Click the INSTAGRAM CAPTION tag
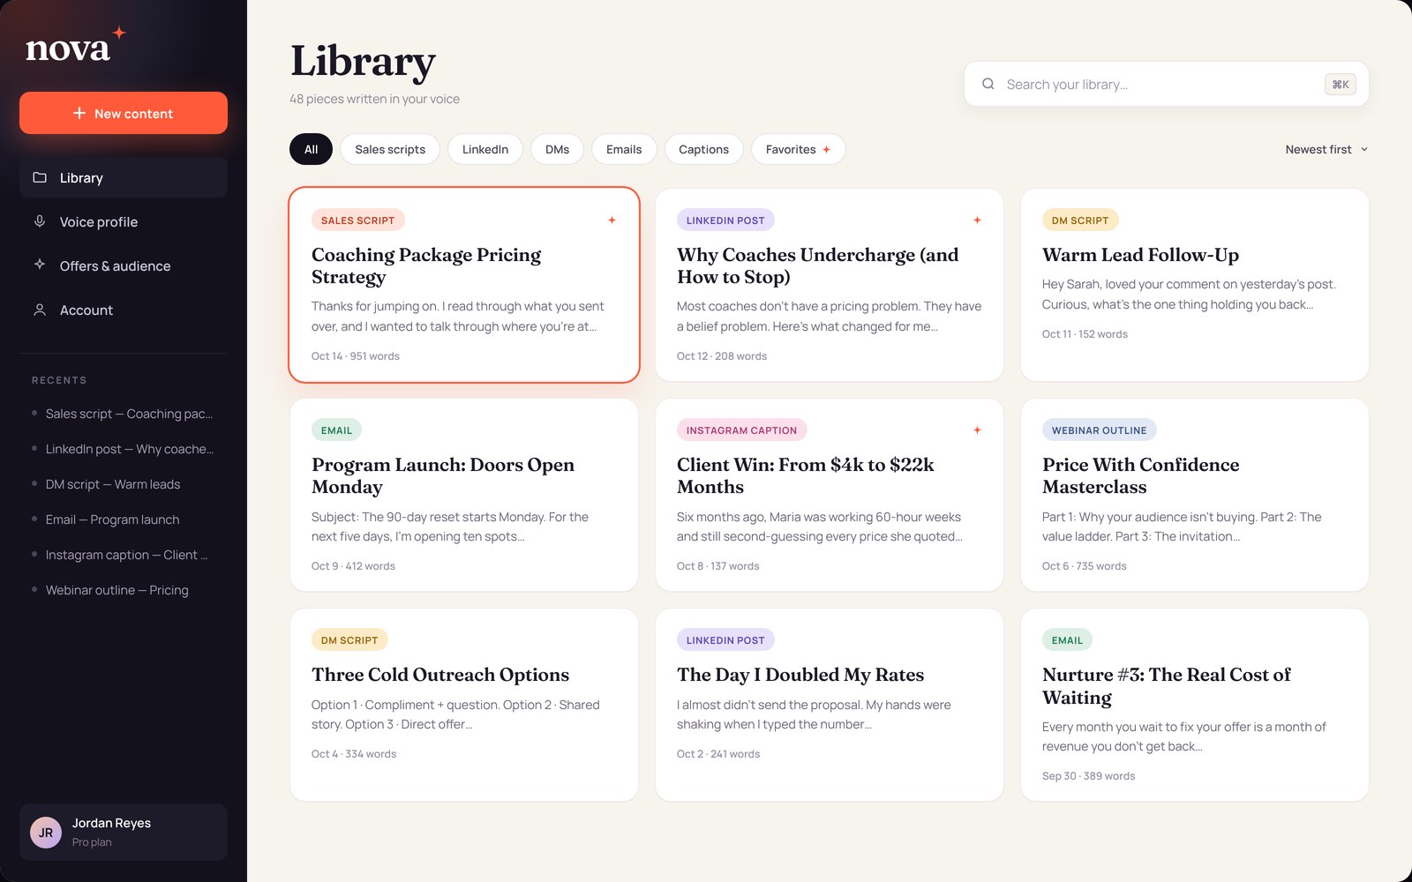The width and height of the screenshot is (1412, 882). (741, 430)
